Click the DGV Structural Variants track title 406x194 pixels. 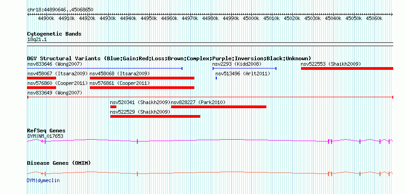[x=169, y=58]
